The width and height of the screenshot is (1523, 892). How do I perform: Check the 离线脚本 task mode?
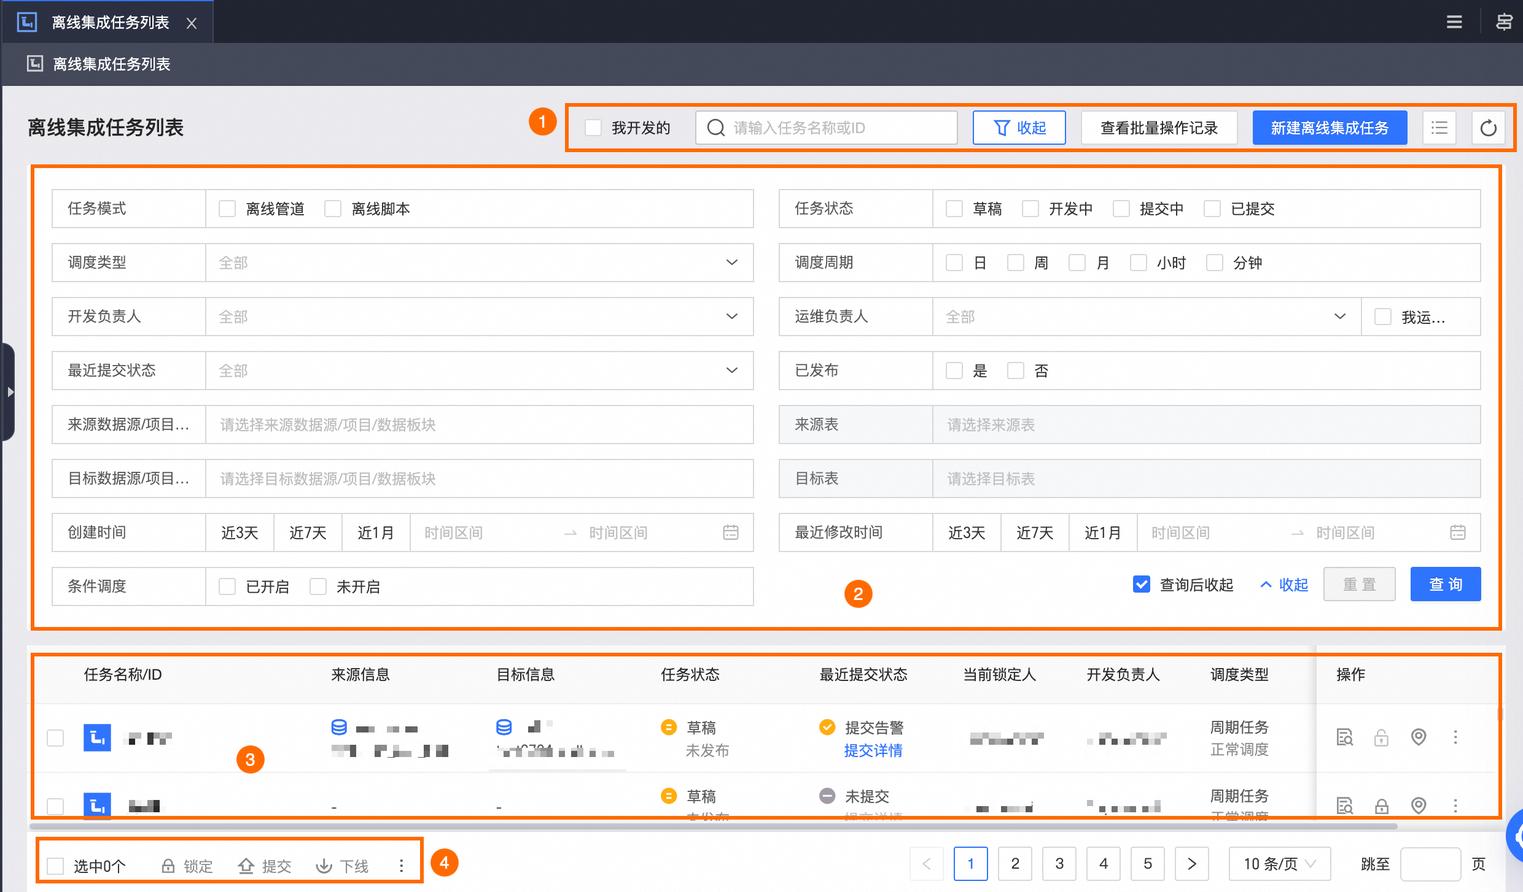pos(333,209)
